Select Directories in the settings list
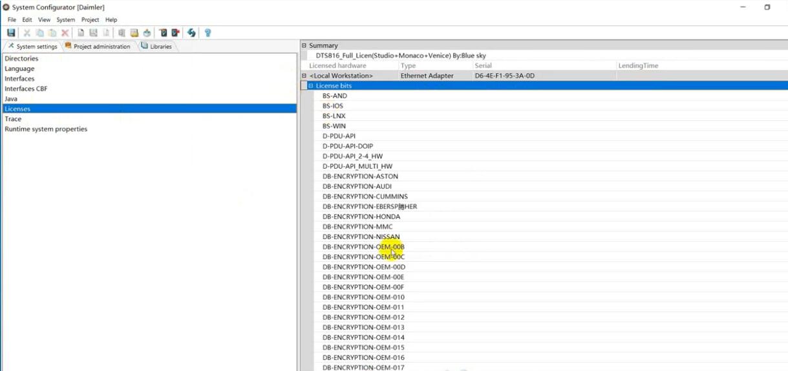The width and height of the screenshot is (788, 371). [x=149, y=58]
